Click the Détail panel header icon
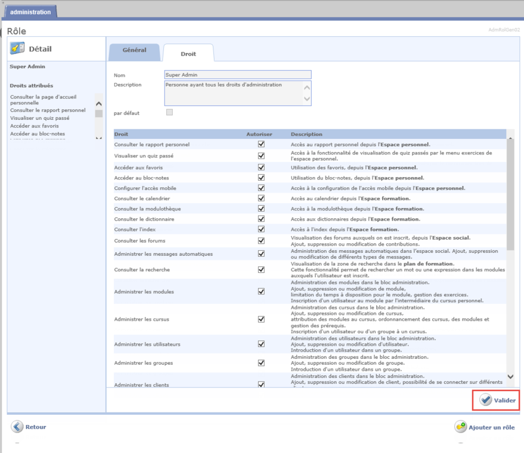Screen dimensions: 524x453 coord(17,49)
